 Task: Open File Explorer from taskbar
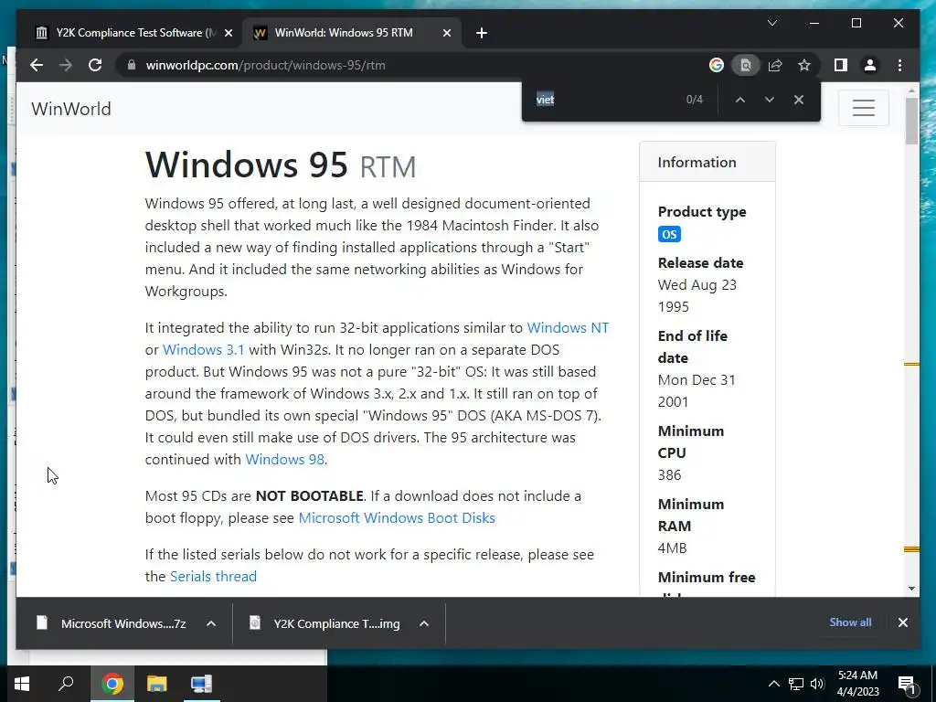click(157, 684)
